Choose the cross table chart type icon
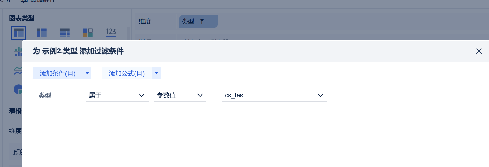489x167 pixels. pos(42,33)
